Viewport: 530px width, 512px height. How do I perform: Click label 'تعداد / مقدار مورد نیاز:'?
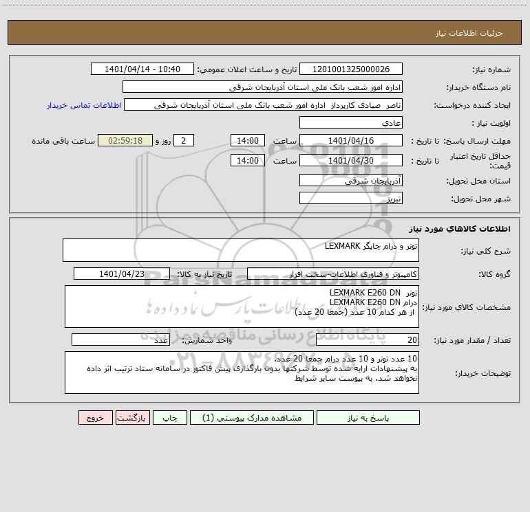tap(472, 341)
